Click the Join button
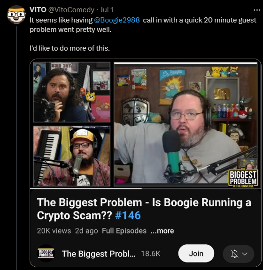The image size is (263, 270). tap(196, 254)
